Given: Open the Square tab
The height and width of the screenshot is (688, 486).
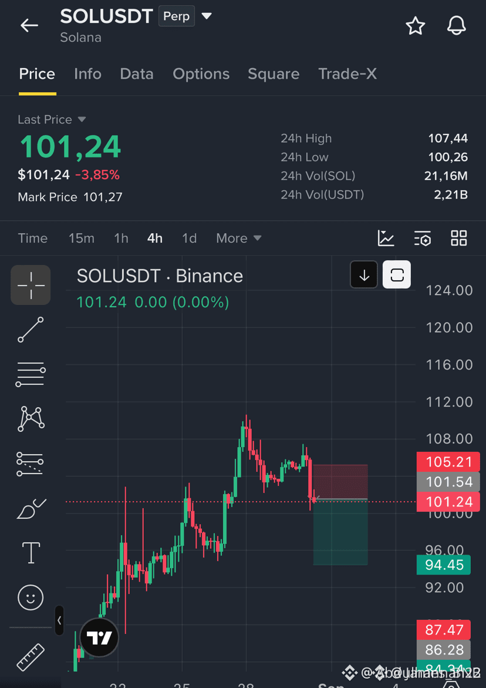Looking at the screenshot, I should coord(274,73).
